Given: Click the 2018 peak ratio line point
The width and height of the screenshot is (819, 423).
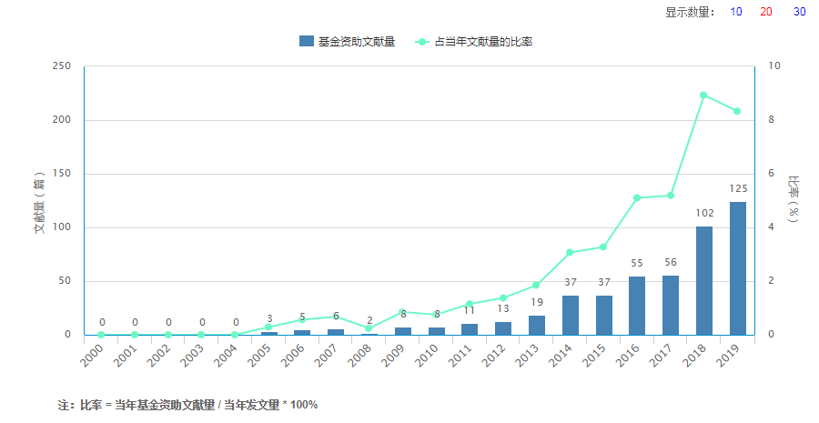Looking at the screenshot, I should click(x=703, y=95).
